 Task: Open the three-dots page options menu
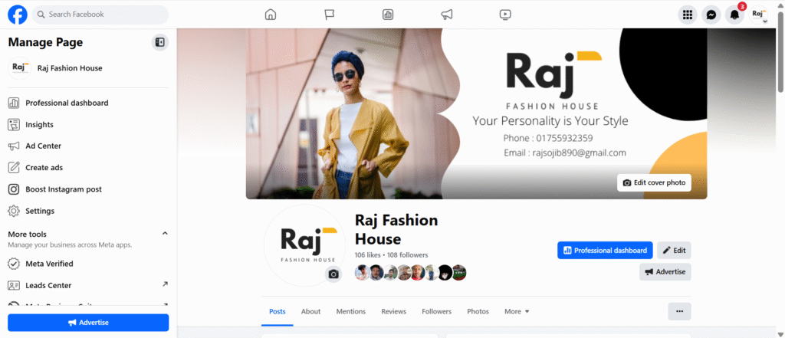pyautogui.click(x=679, y=311)
